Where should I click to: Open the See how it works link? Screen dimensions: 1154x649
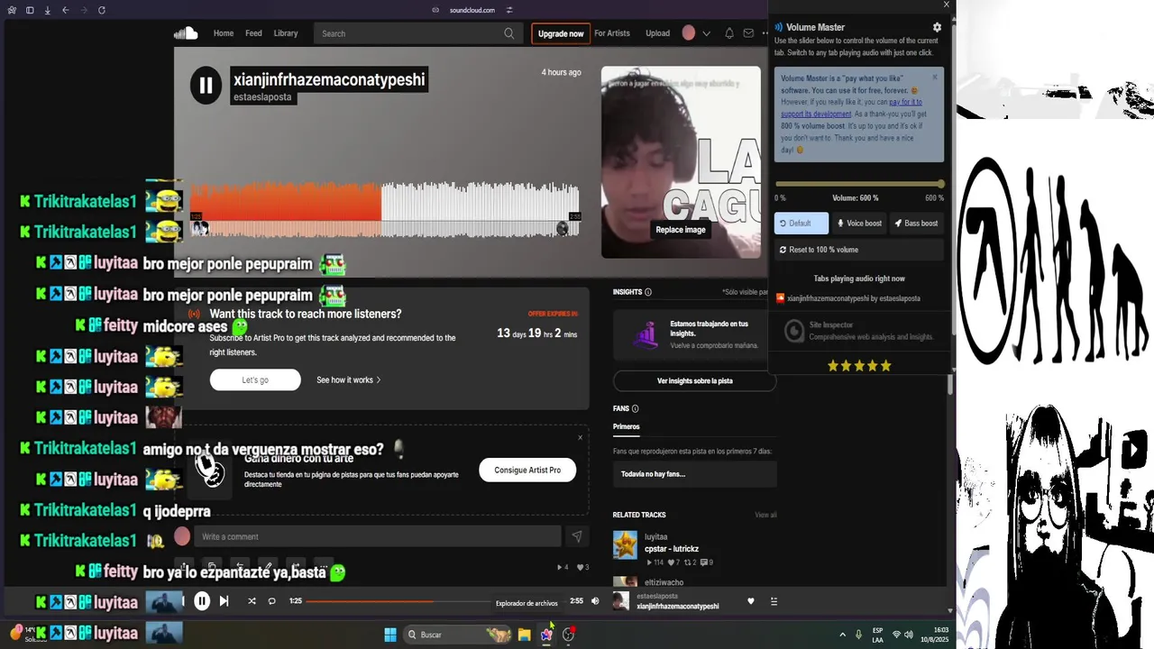[349, 379]
